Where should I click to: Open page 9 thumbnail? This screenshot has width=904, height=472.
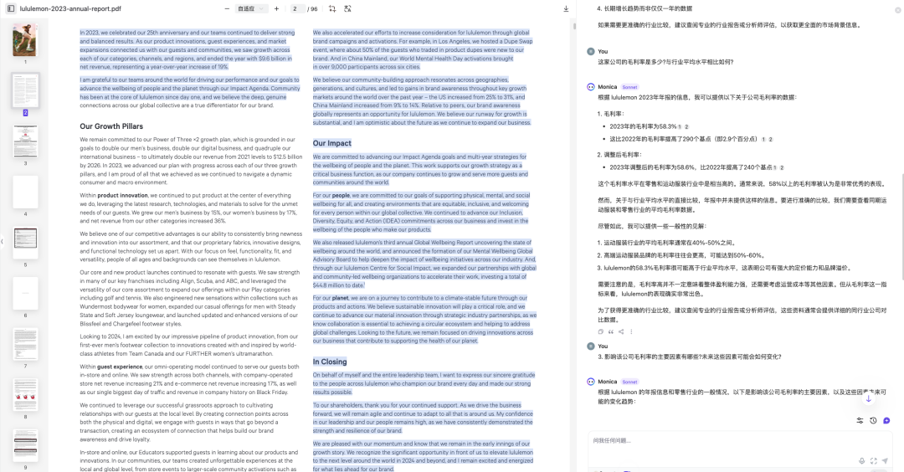[x=25, y=445]
